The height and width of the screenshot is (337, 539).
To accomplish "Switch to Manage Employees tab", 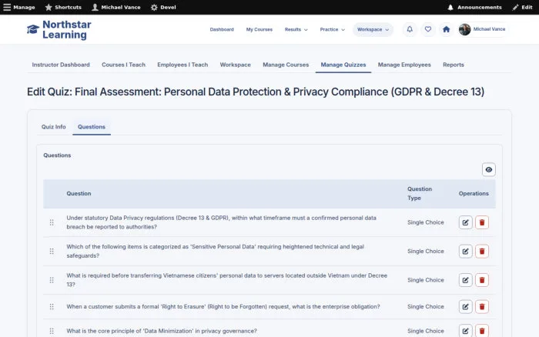I will click(x=404, y=65).
